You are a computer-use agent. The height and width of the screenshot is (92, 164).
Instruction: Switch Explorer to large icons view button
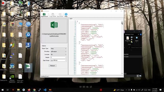coord(140,76)
